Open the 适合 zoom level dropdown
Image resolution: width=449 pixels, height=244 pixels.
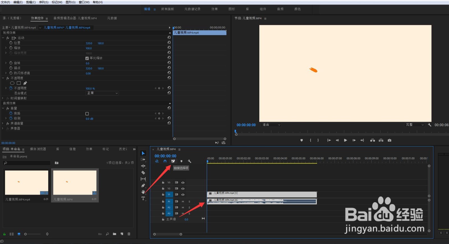point(271,125)
